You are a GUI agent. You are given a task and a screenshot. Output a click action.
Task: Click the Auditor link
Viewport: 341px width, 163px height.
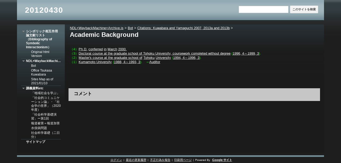[x=155, y=62]
